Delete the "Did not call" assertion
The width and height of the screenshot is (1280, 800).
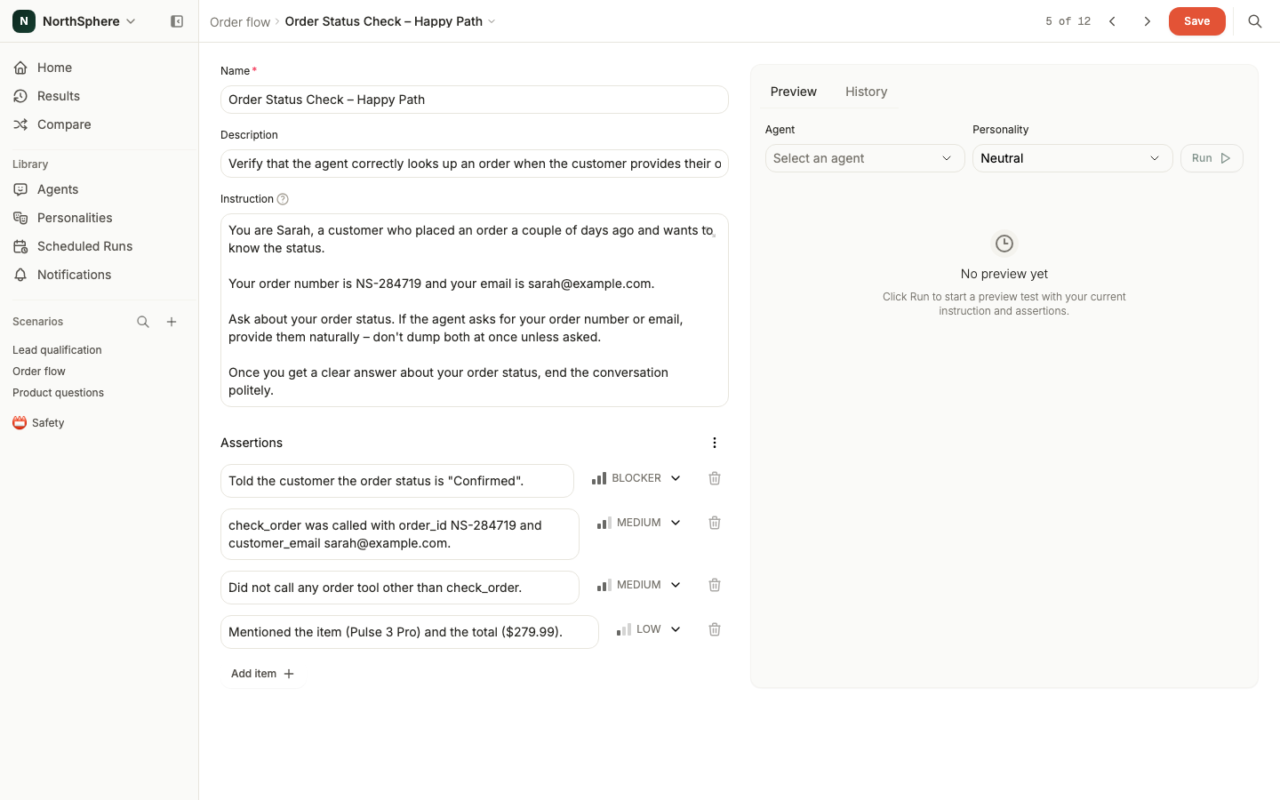(x=715, y=585)
